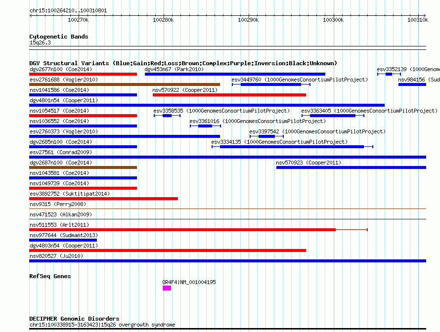Image resolution: width=440 pixels, height=332 pixels.
Task: Click the esv3397542 variant label
Action: 317,131
